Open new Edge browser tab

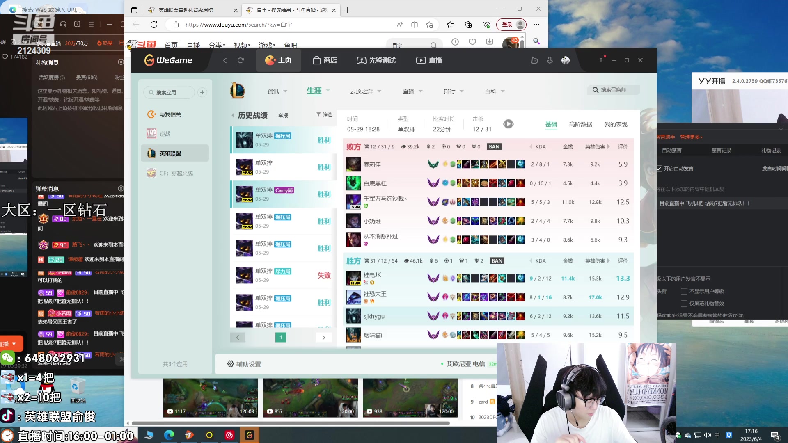pos(348,10)
